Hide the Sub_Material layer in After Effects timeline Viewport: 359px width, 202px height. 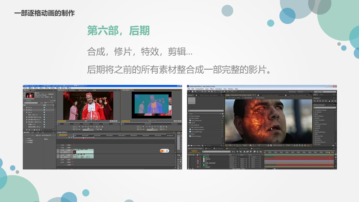[188, 163]
